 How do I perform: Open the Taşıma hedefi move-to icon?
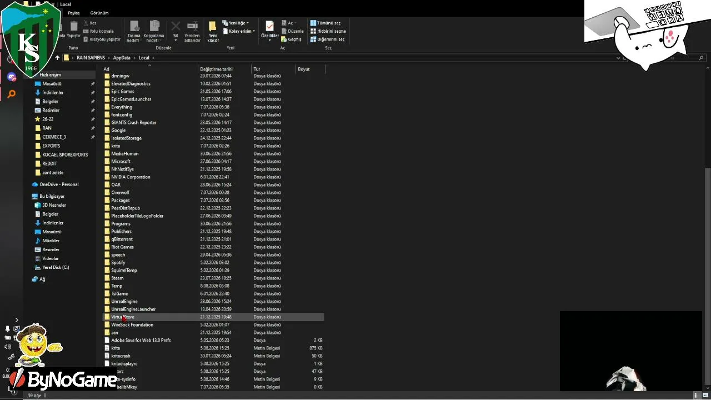(x=134, y=27)
